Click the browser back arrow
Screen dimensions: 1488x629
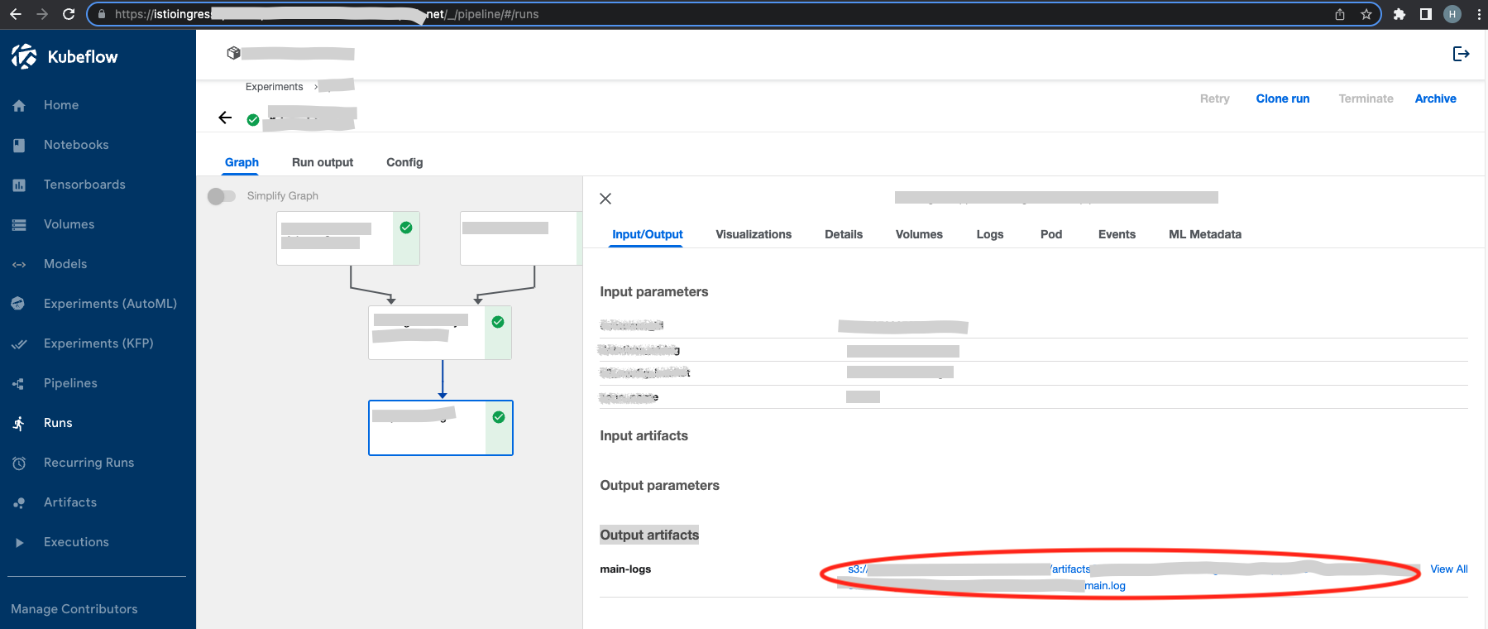tap(16, 14)
